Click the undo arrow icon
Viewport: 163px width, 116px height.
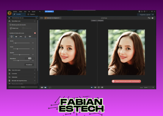coord(40,12)
